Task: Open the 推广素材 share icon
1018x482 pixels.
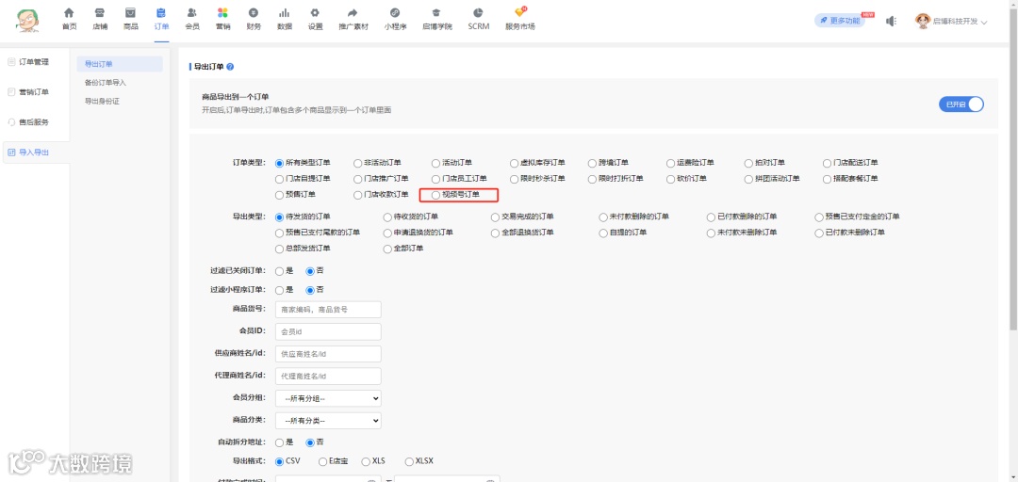Action: 353,13
